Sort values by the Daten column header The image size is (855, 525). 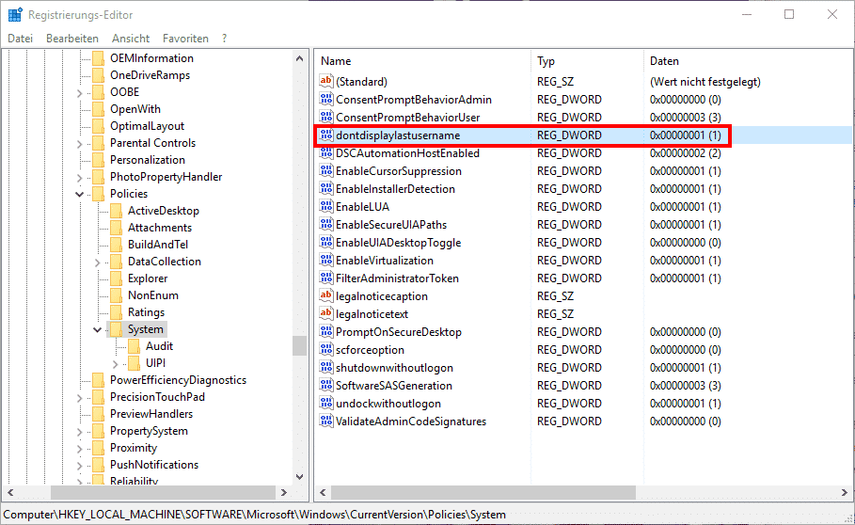pos(748,61)
